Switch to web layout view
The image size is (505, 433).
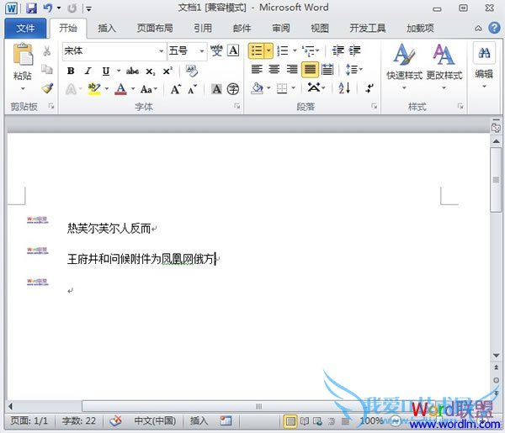point(317,420)
